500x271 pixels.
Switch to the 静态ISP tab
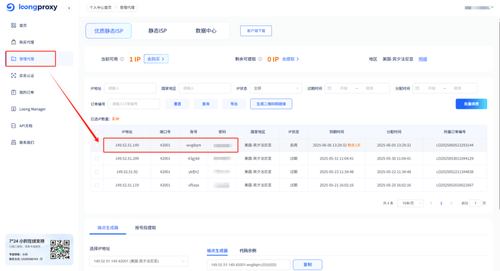point(157,31)
